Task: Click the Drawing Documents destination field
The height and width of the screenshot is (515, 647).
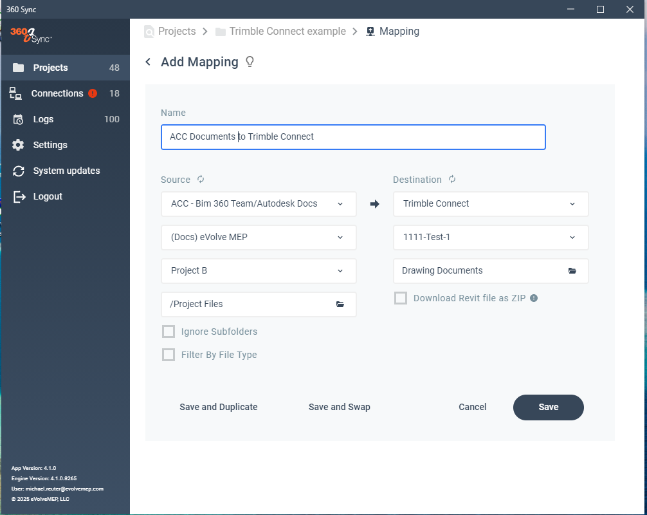Action: coord(491,271)
